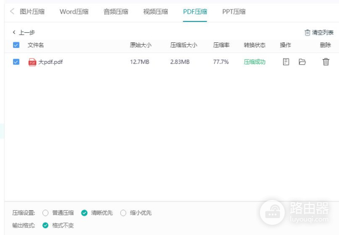Select 缩小优先 radio option

[123, 213]
